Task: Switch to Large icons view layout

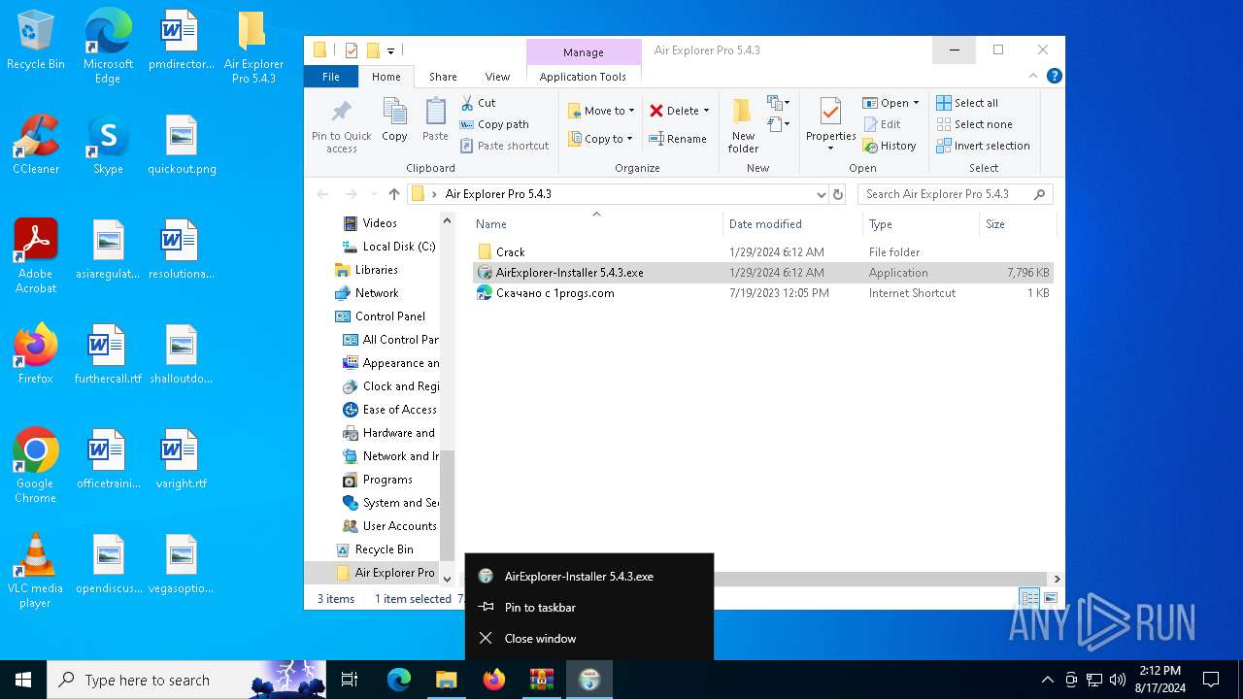Action: click(1050, 598)
